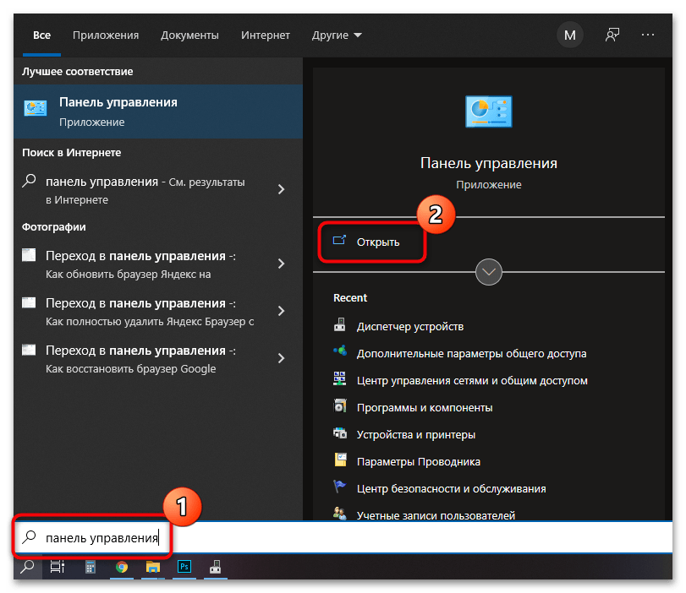Open the three-dots options menu
This screenshot has width=686, height=593.
tap(649, 35)
